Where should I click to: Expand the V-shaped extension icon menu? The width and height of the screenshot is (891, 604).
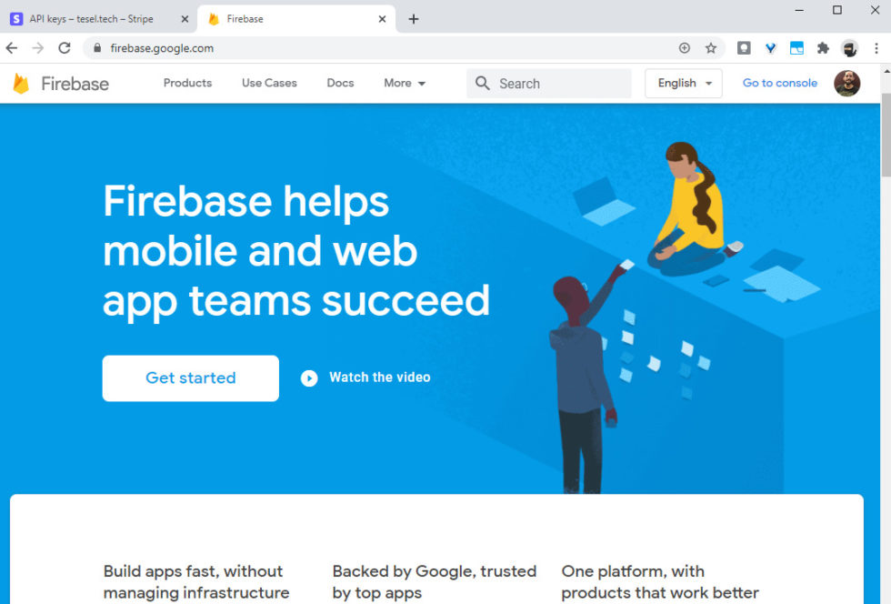(x=770, y=47)
